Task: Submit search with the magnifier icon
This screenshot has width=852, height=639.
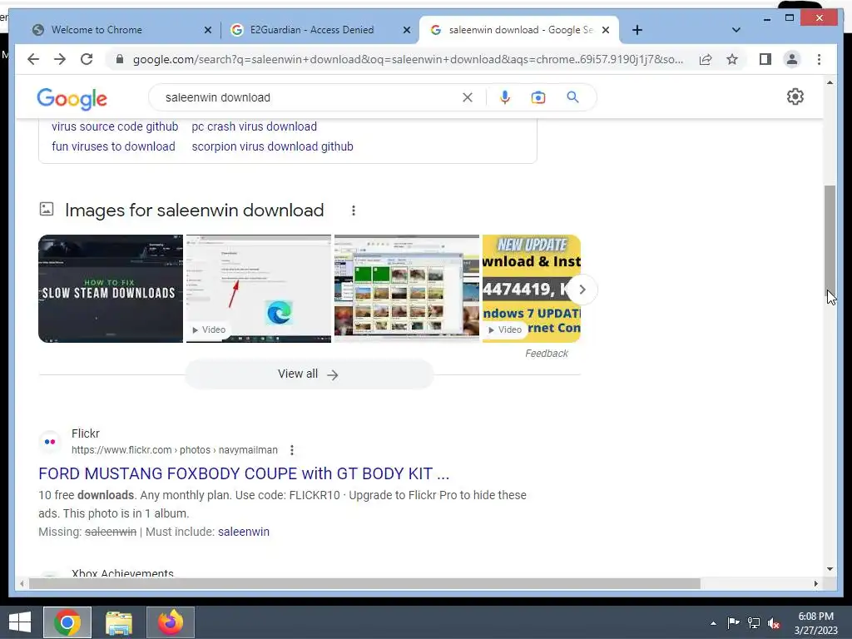Action: point(572,97)
